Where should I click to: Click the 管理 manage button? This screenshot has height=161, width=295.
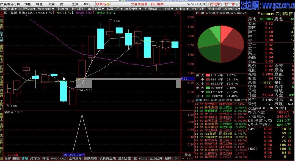pyautogui.click(x=25, y=159)
